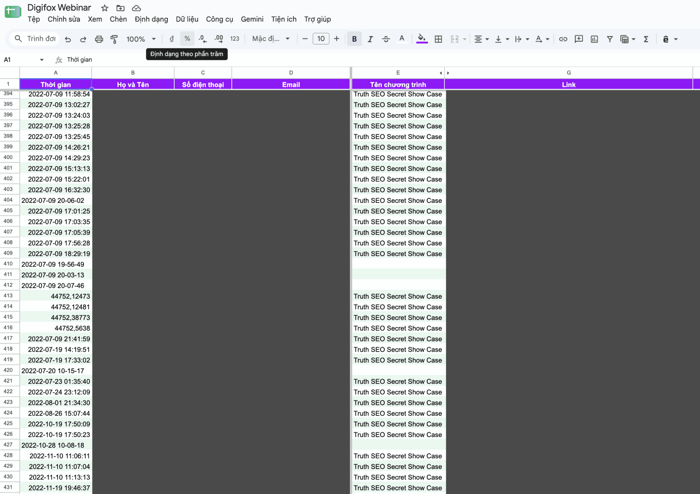Viewport: 700px width, 494px height.
Task: Insert a chart using chart icon
Action: 594,39
